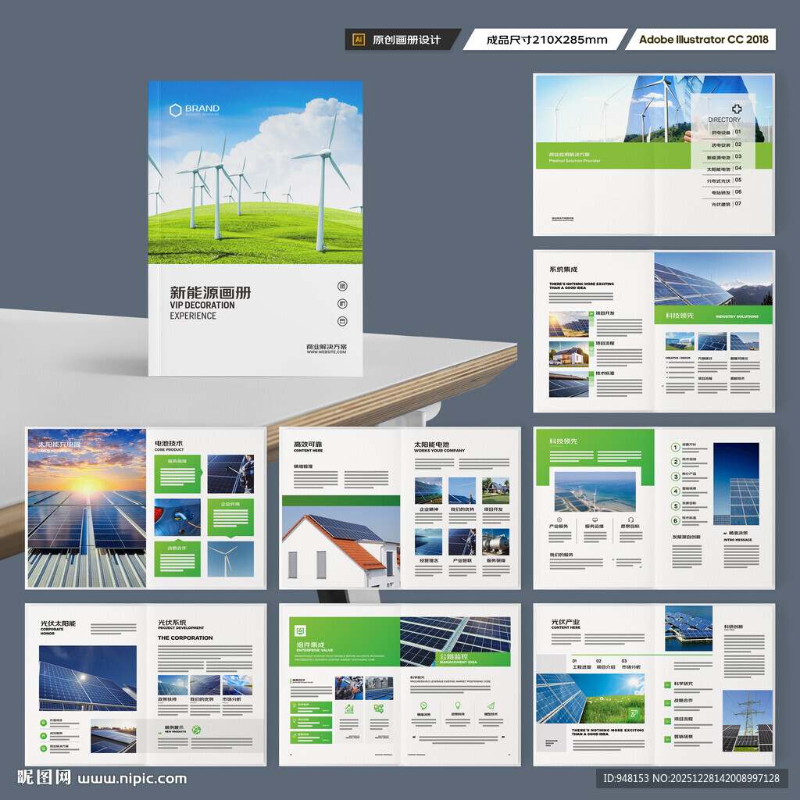Click the circled number 2 icon
This screenshot has height=800, width=800.
pyautogui.click(x=675, y=462)
